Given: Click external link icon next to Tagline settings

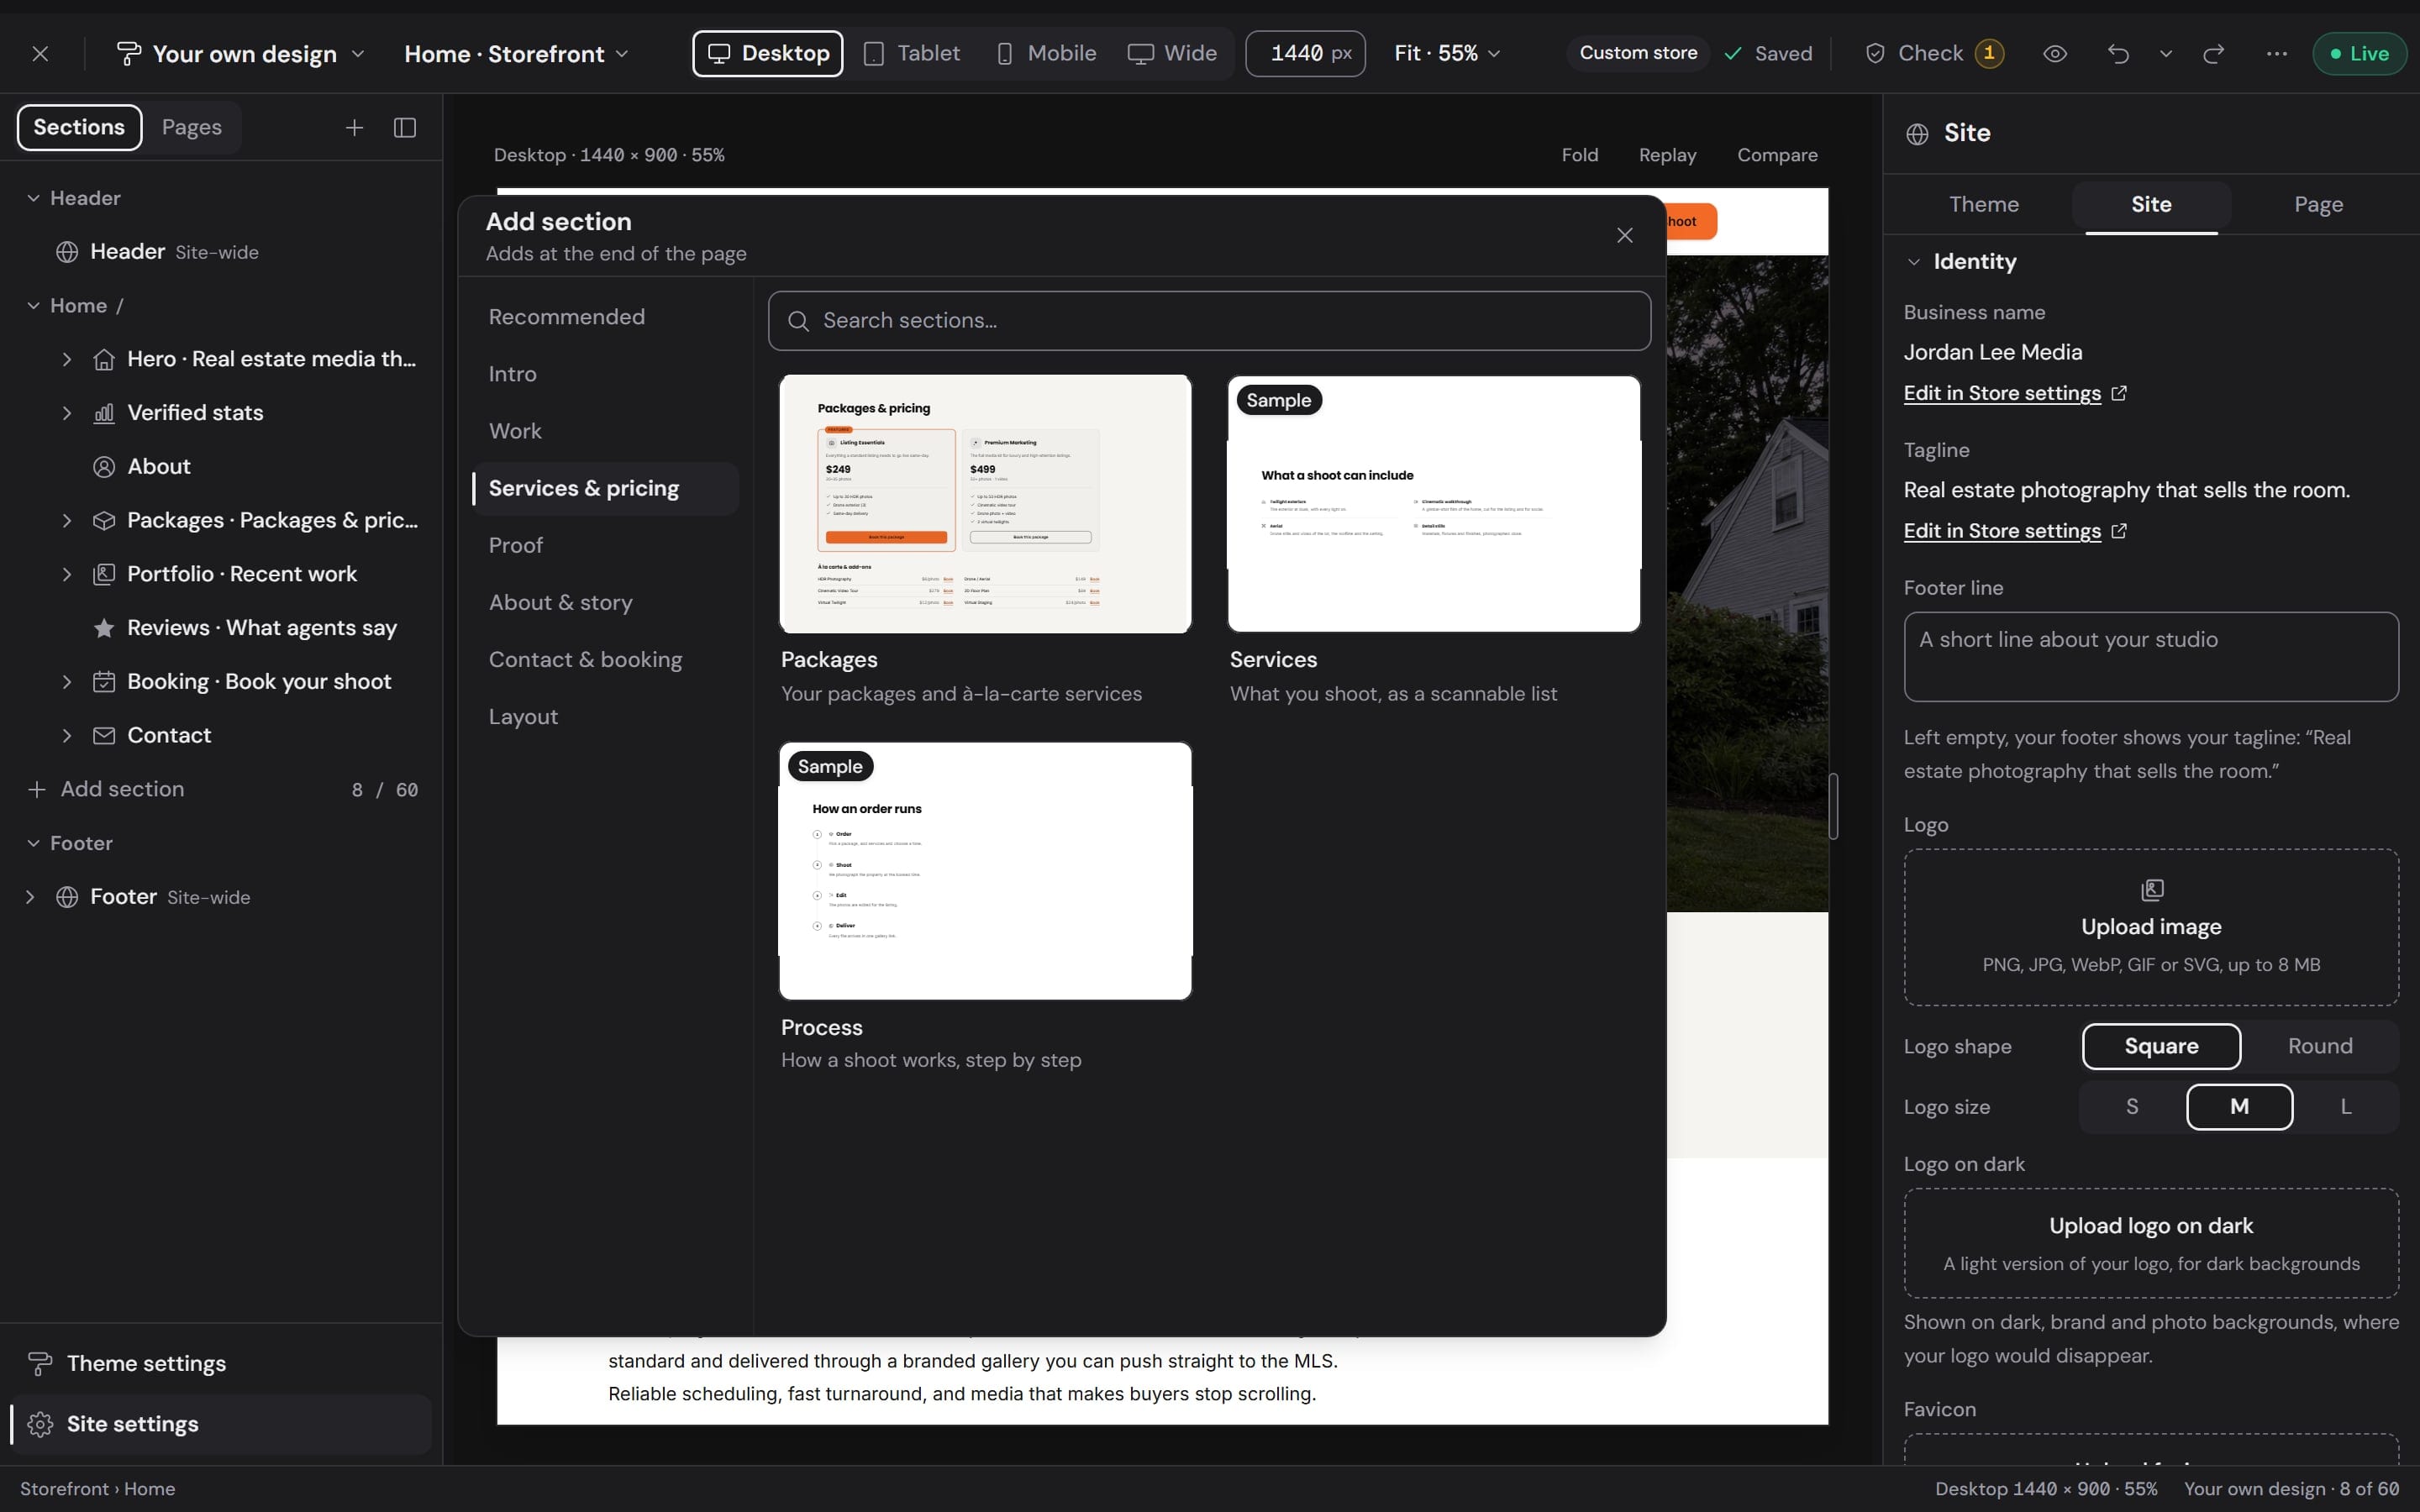Looking at the screenshot, I should pyautogui.click(x=2119, y=531).
